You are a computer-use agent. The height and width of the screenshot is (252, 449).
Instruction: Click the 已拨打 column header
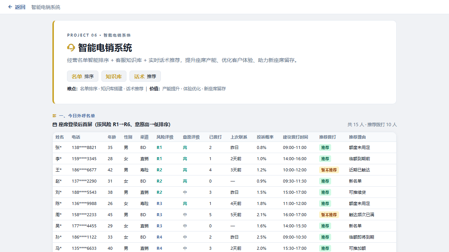coord(216,137)
